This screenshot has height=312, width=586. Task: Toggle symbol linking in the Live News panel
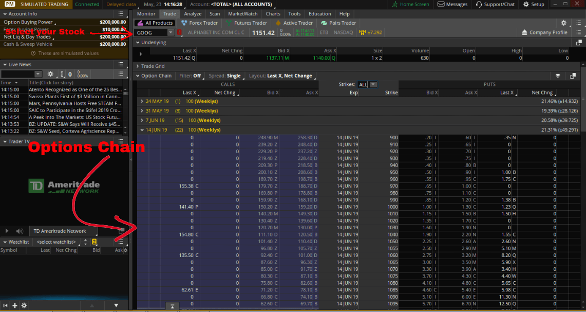point(62,74)
